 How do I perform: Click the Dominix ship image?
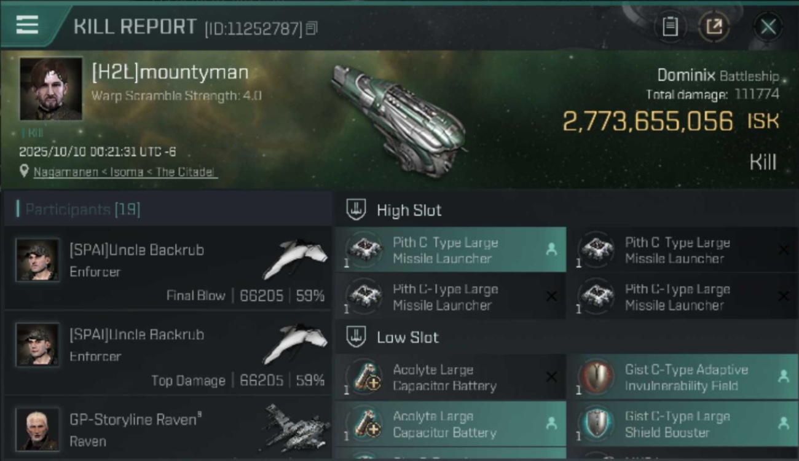click(x=398, y=117)
